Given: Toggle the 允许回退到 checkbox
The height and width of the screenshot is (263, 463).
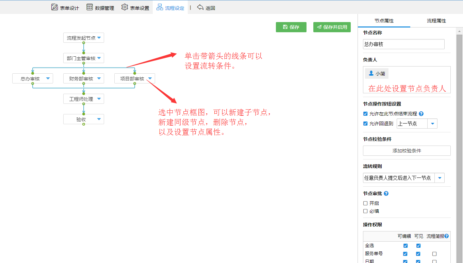Looking at the screenshot, I should (365, 124).
